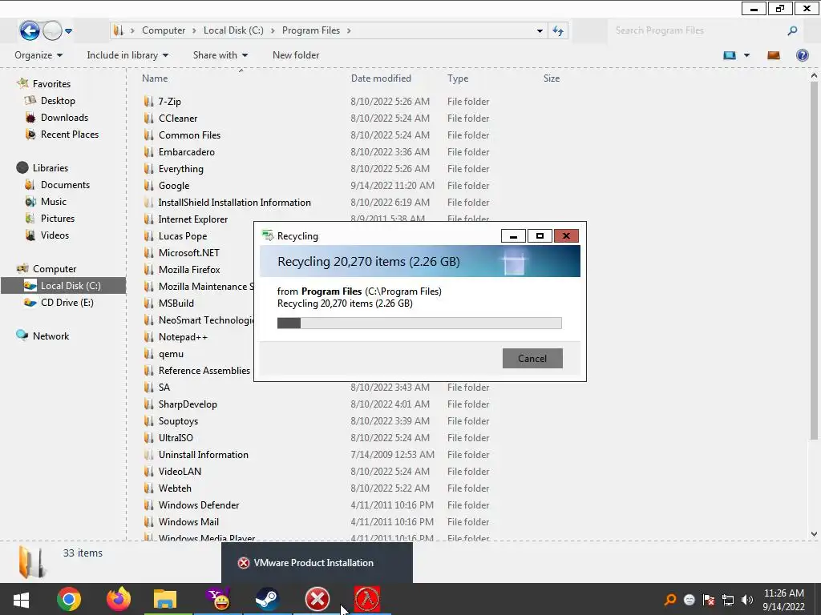Image resolution: width=821 pixels, height=615 pixels.
Task: Open the Organize menu
Action: pos(38,55)
